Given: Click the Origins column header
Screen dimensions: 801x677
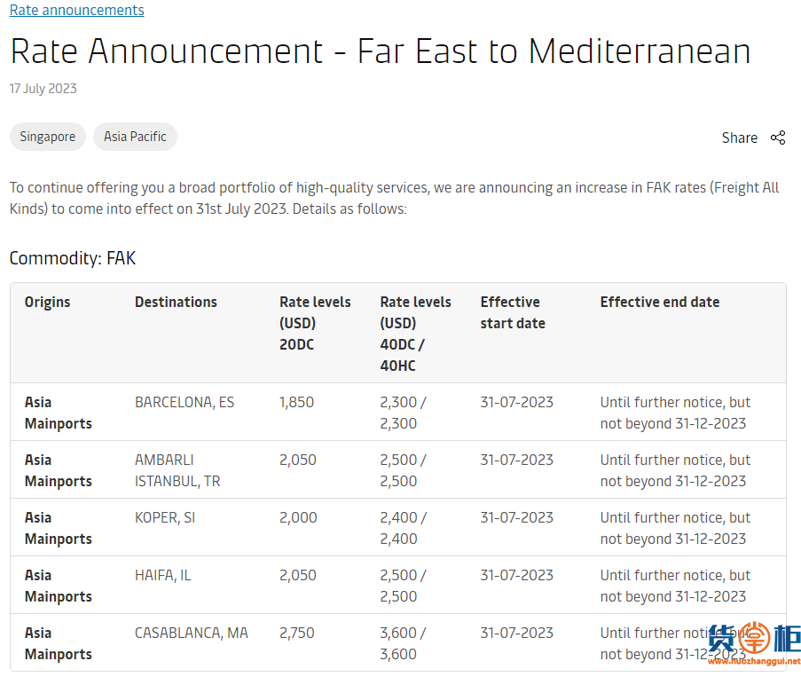Looking at the screenshot, I should [x=48, y=302].
